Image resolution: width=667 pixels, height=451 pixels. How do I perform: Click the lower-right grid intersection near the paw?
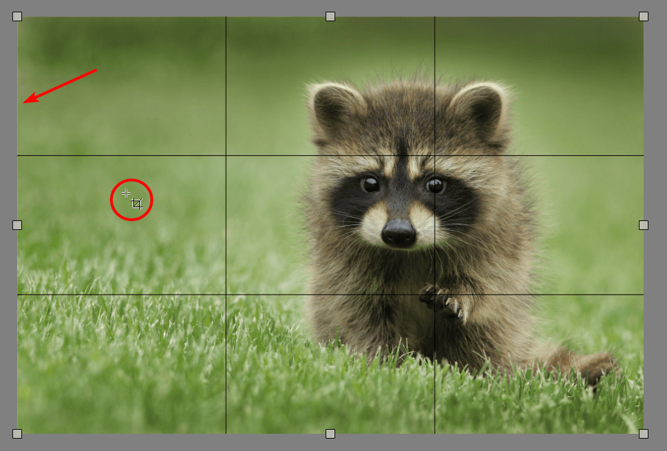[x=435, y=295]
